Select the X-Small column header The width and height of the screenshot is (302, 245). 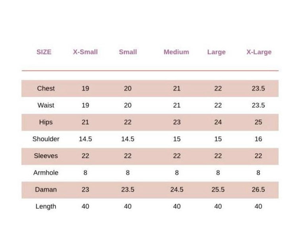point(85,52)
